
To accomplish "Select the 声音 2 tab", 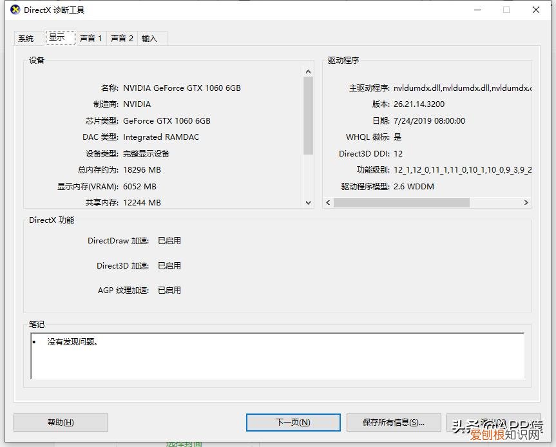I will point(121,38).
